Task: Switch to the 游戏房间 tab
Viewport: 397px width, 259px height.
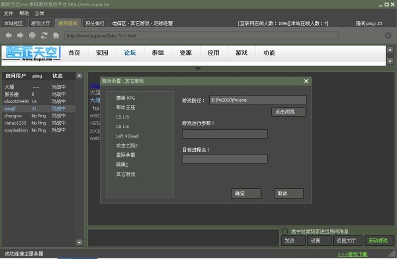Action: coord(67,24)
